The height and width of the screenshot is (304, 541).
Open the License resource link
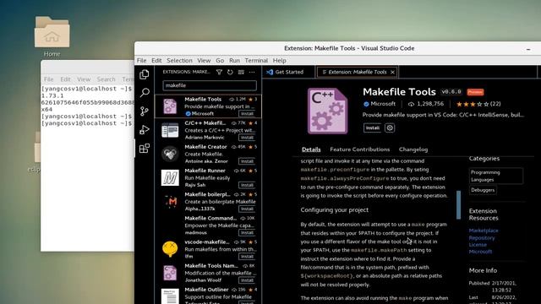(478, 245)
